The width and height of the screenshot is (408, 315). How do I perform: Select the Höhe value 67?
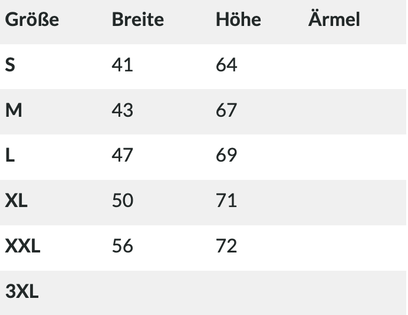(x=226, y=110)
